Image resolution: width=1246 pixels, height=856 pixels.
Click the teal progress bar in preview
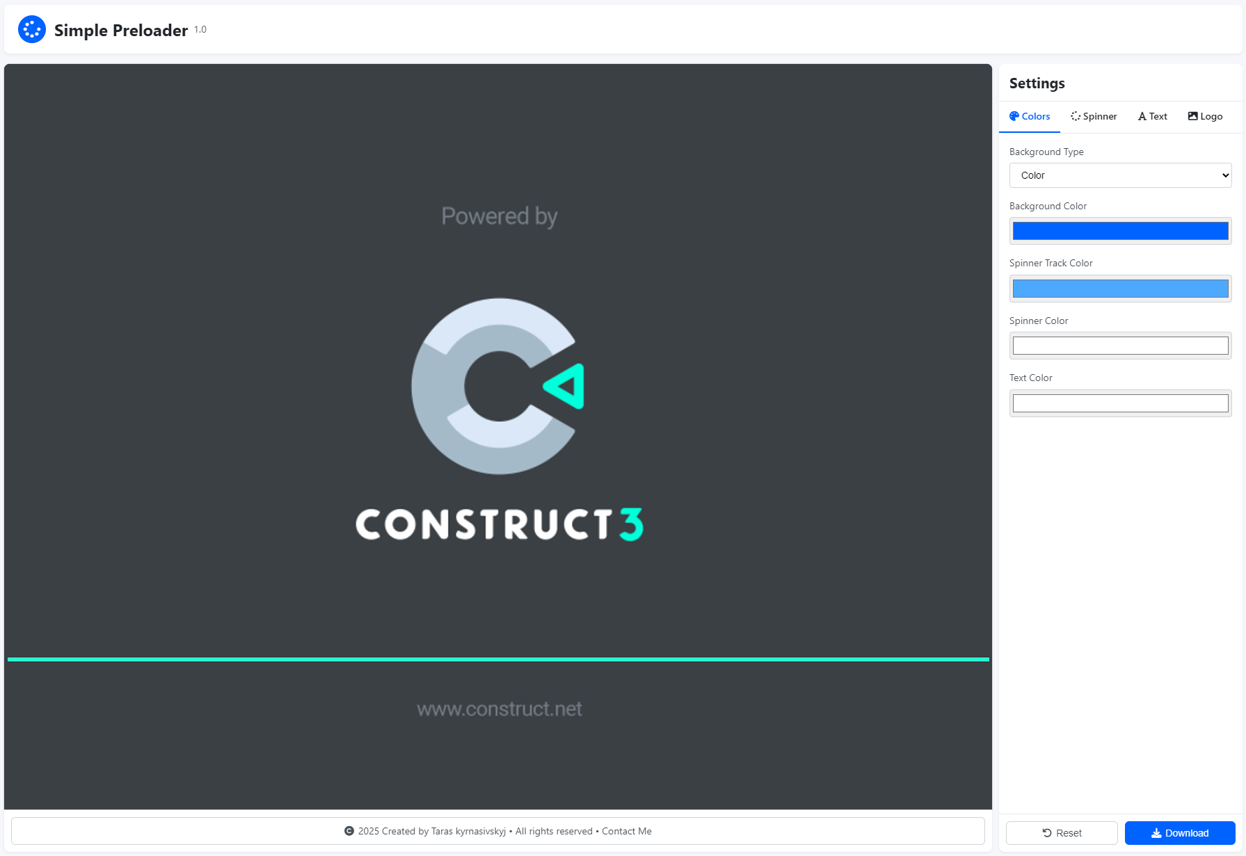[x=498, y=659]
